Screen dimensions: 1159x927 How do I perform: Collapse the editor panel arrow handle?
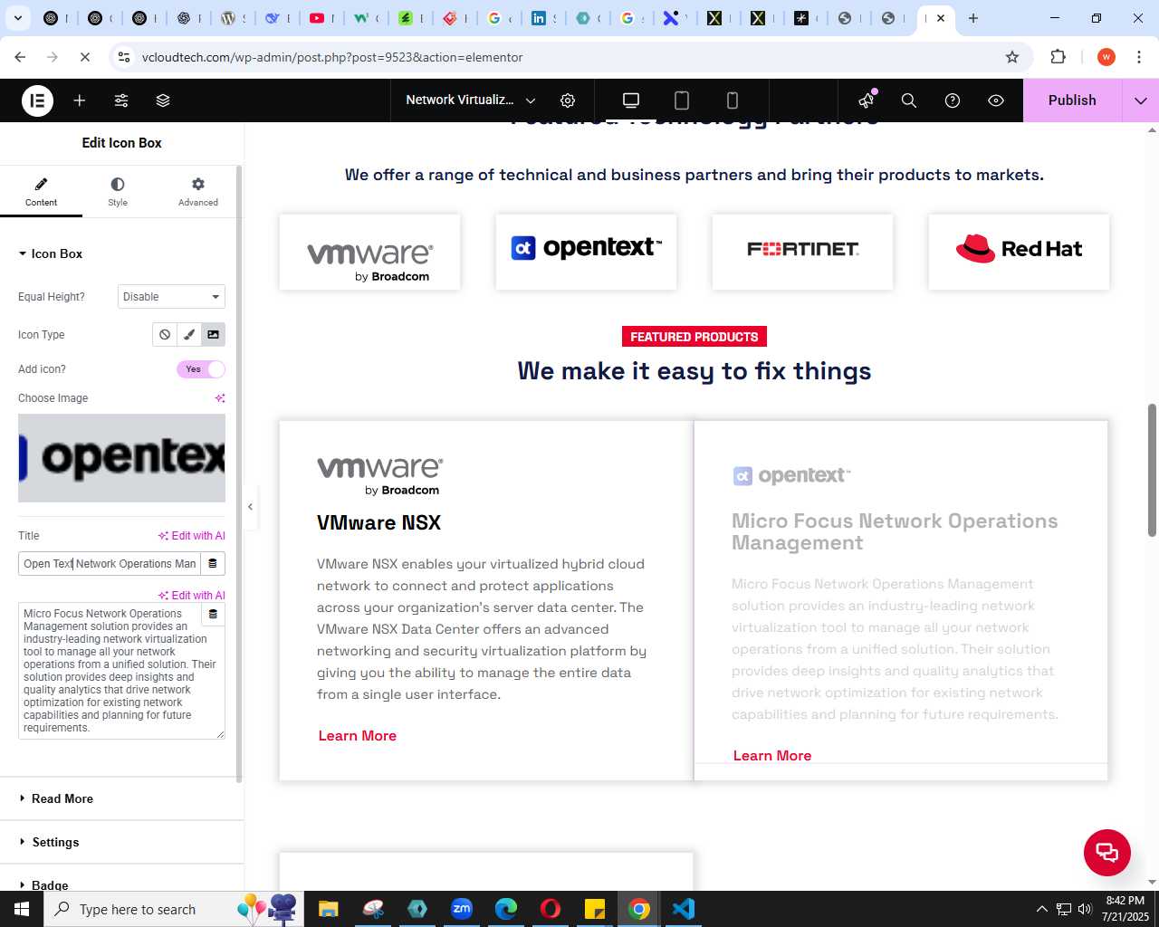(x=251, y=506)
